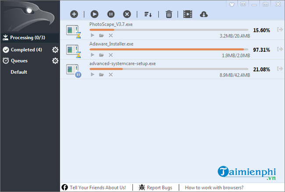Click the Add new download plus icon
285x192 pixels.
pos(73,14)
